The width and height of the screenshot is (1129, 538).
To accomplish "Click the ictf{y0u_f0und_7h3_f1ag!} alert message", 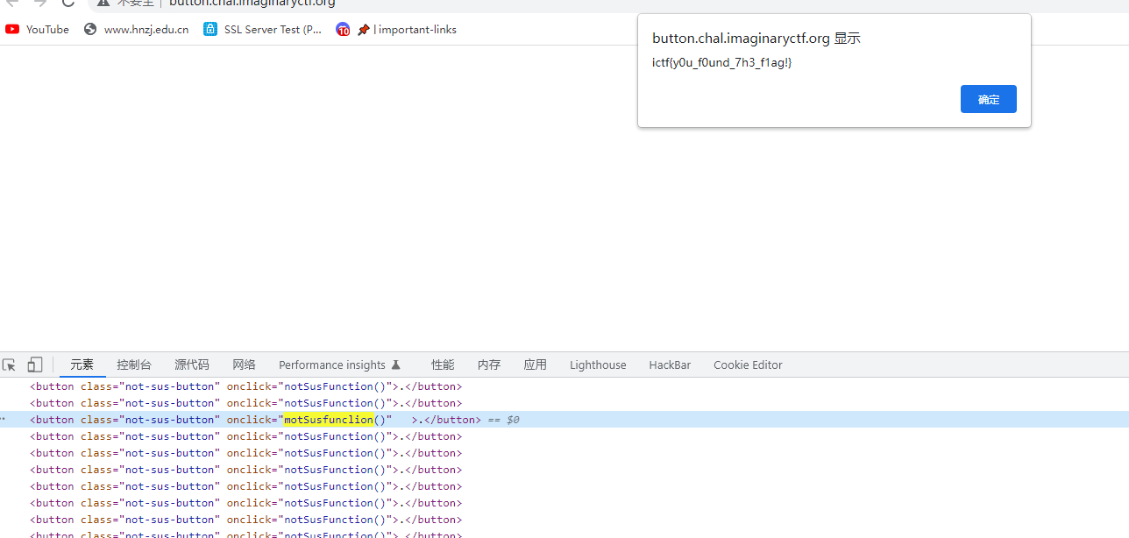I will click(721, 62).
